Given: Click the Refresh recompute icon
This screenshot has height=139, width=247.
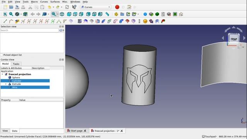Looking at the screenshot, I should [67, 7].
